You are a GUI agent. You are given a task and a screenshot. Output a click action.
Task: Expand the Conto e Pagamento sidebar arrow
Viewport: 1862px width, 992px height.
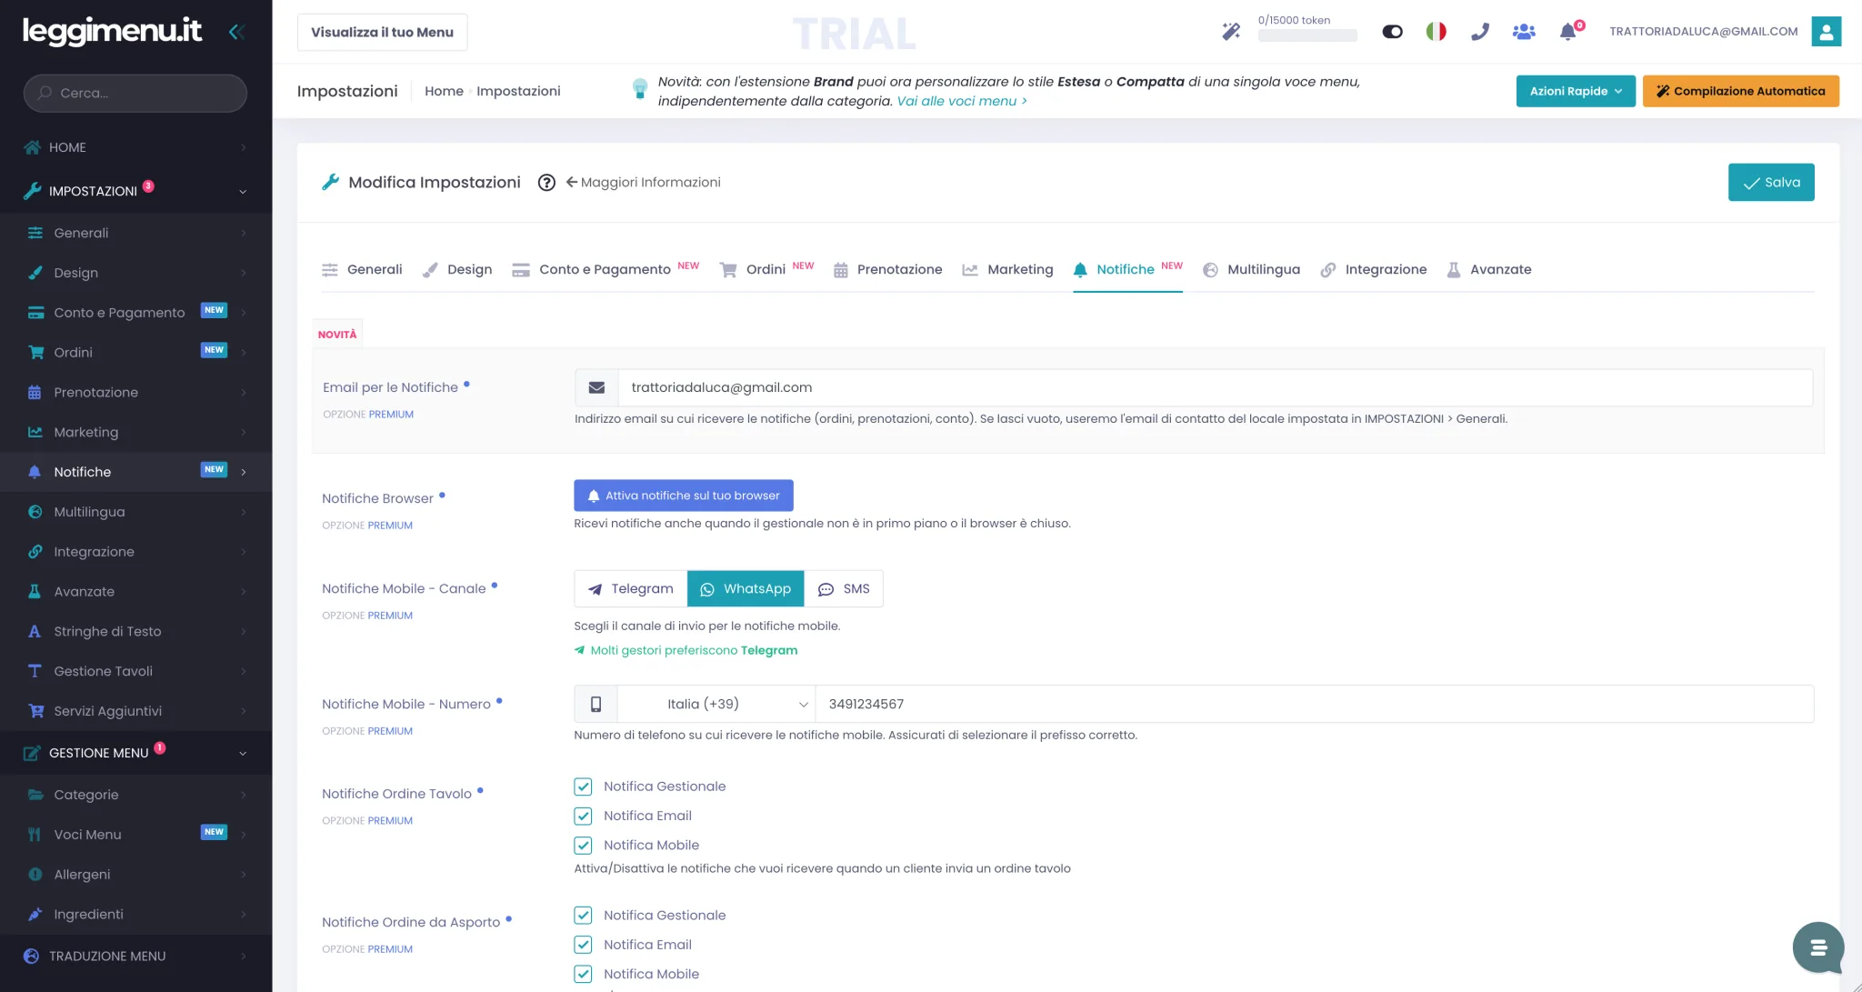pos(243,313)
